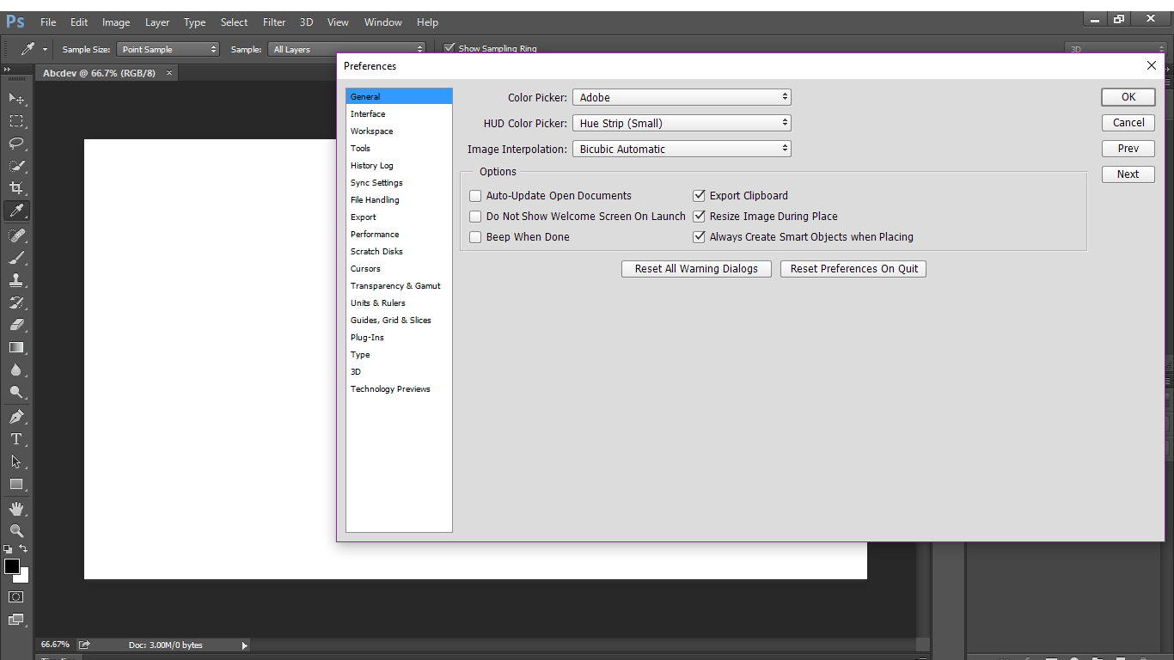Select the Crop tool

pos(16,188)
